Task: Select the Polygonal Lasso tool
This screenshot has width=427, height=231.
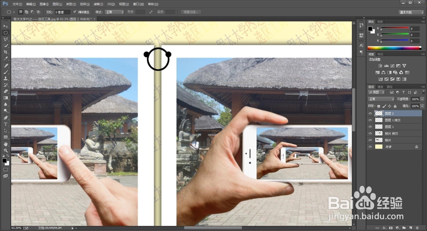Action: (6, 39)
